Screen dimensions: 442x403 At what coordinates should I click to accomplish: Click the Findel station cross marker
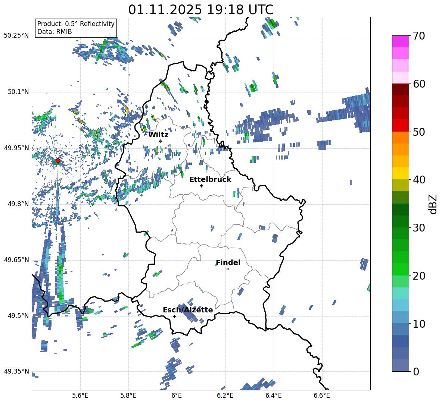(228, 269)
